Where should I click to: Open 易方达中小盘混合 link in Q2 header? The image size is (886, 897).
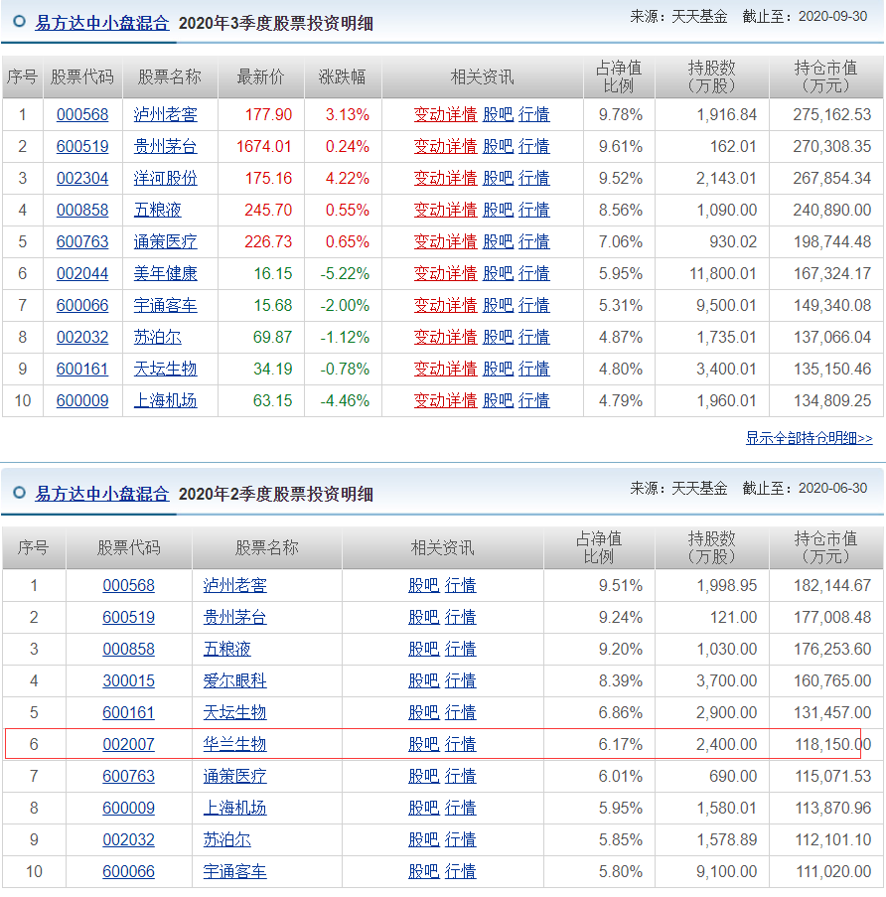(102, 494)
